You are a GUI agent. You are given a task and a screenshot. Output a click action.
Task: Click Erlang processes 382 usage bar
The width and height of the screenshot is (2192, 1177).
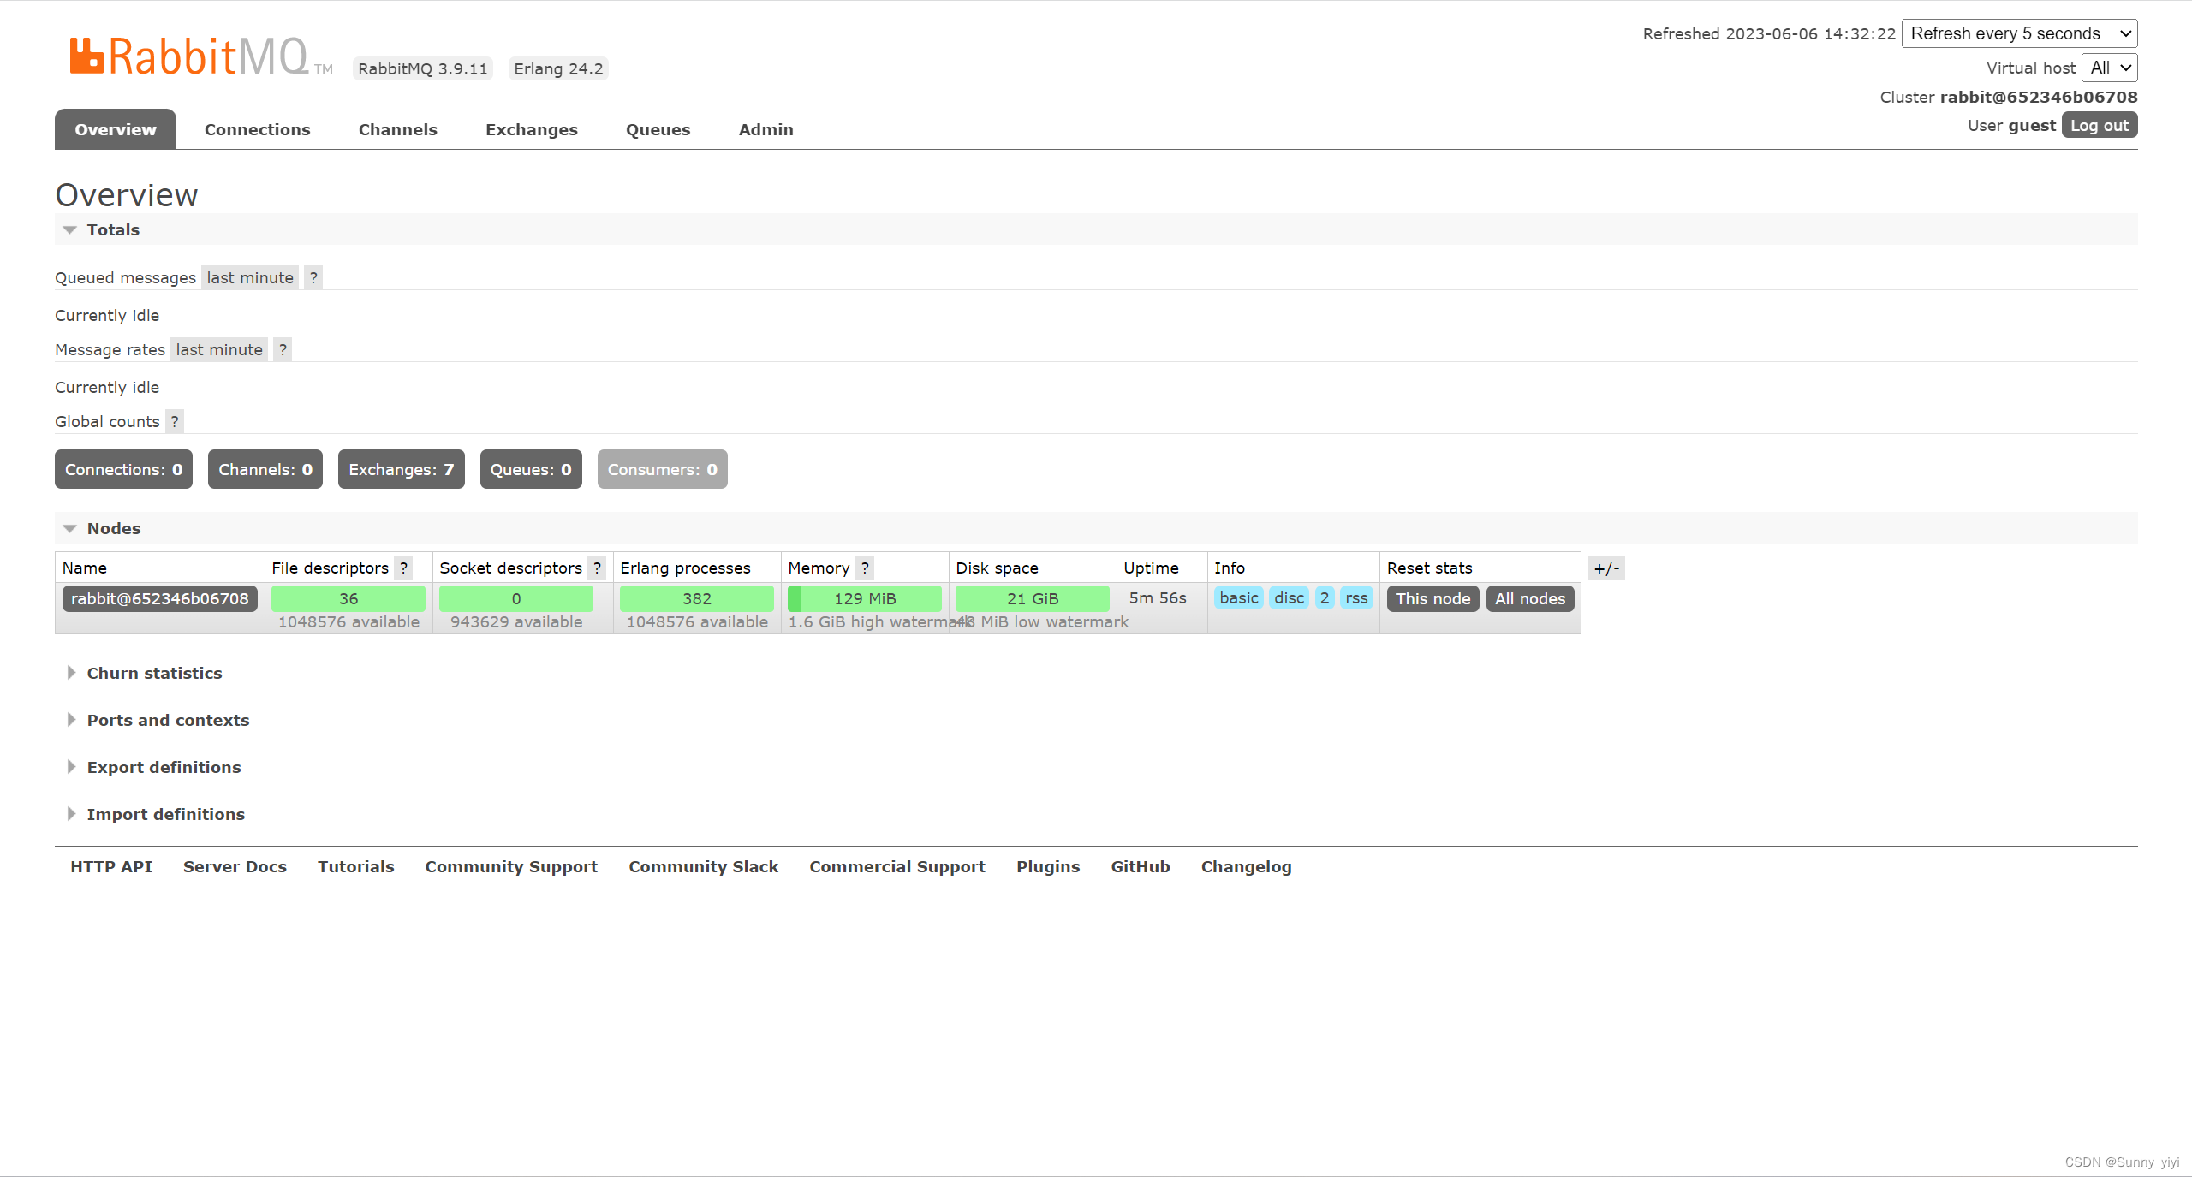pos(697,598)
